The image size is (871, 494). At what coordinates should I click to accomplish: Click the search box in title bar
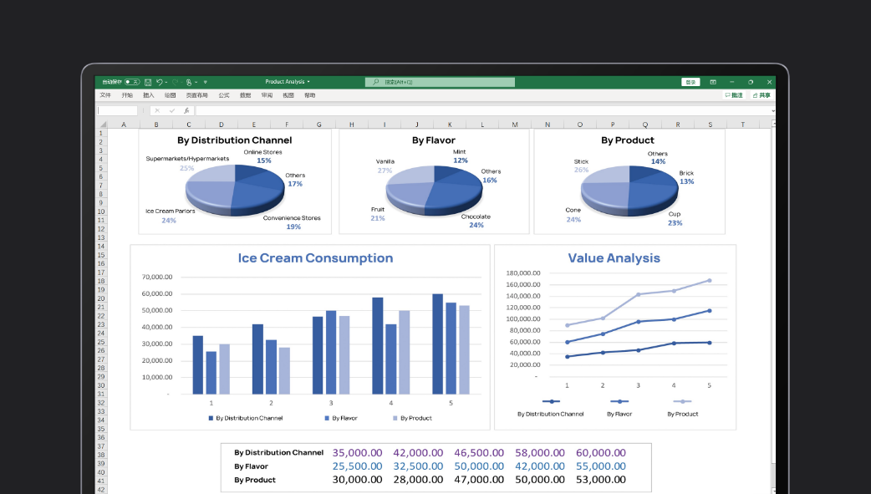point(440,82)
